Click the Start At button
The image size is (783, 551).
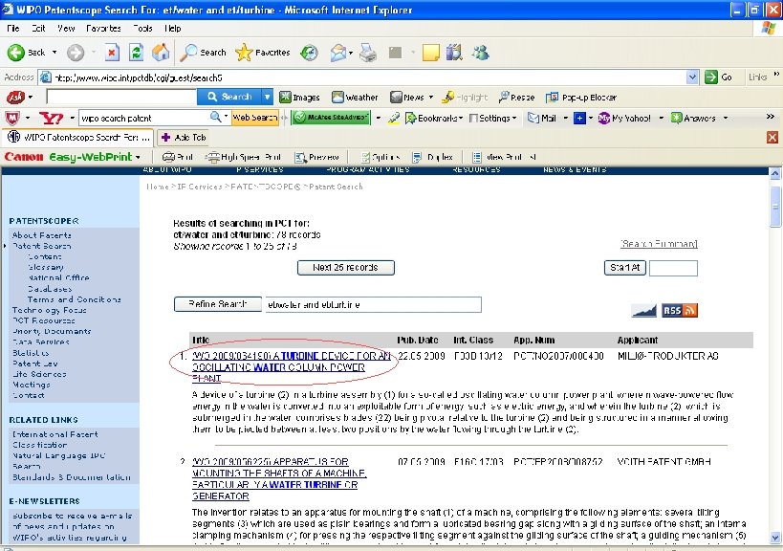point(624,268)
